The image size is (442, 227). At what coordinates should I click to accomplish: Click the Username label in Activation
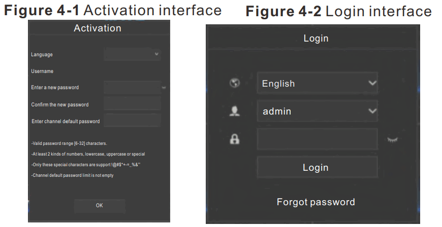point(42,71)
